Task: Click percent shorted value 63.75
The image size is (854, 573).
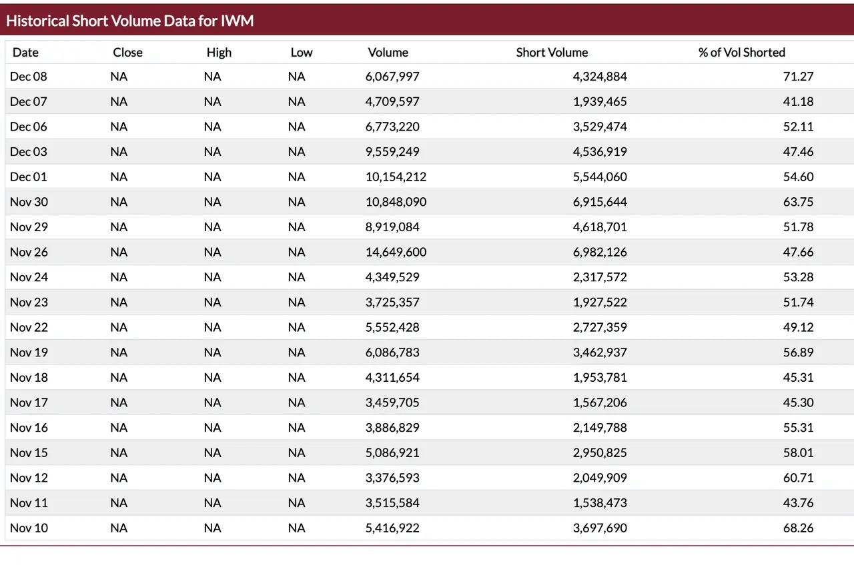Action: pyautogui.click(x=799, y=202)
